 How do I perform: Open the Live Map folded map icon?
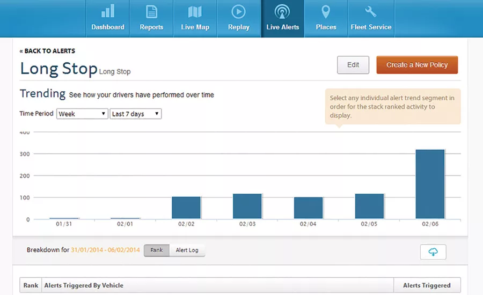click(195, 12)
